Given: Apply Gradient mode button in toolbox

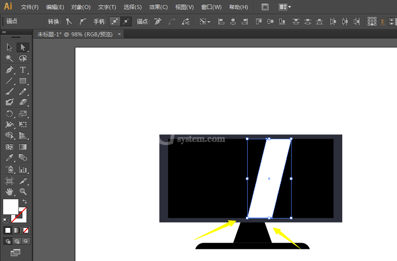Looking at the screenshot, I should click(17, 231).
